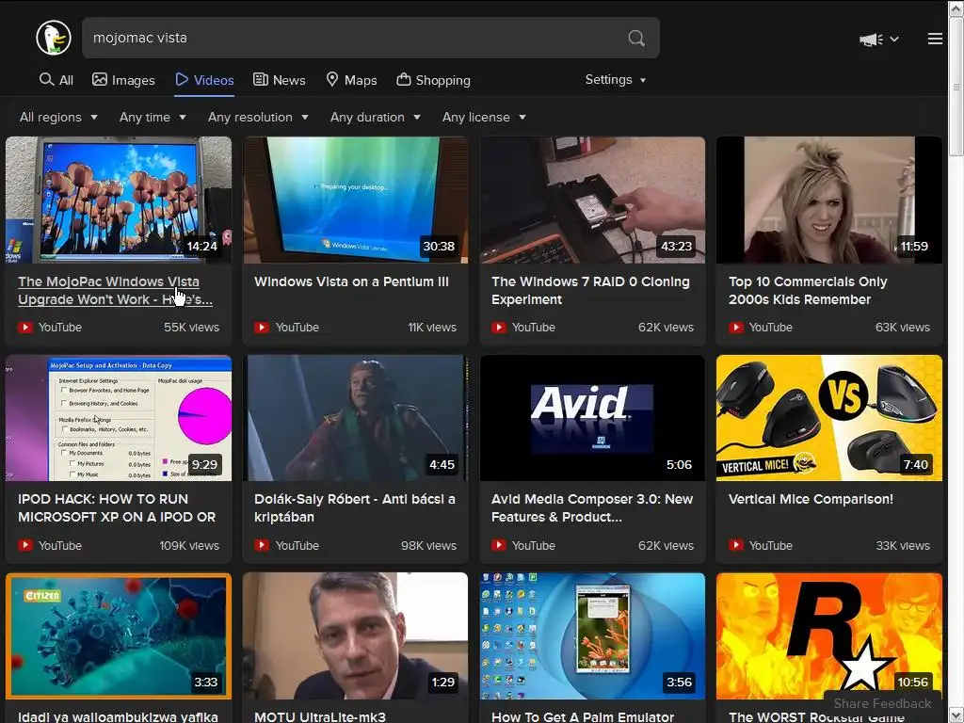Click YouTube icon under IPOD HACK video

25,545
